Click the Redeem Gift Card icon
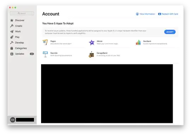This screenshot has height=135, width=191. point(160,14)
